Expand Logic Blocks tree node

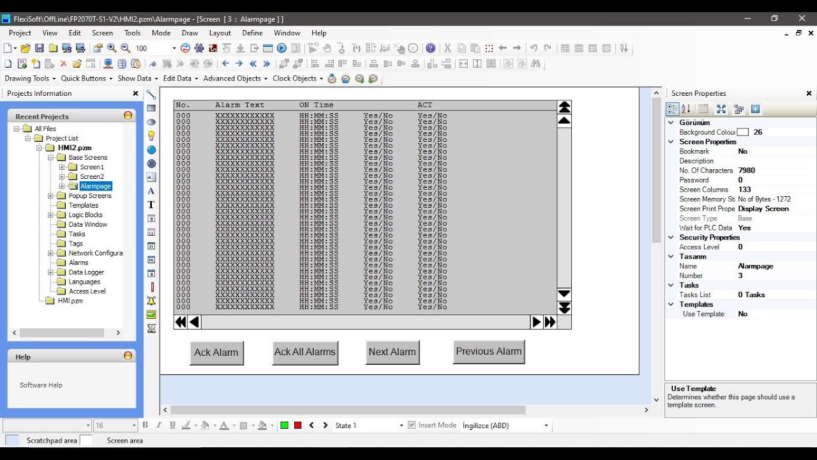(51, 215)
